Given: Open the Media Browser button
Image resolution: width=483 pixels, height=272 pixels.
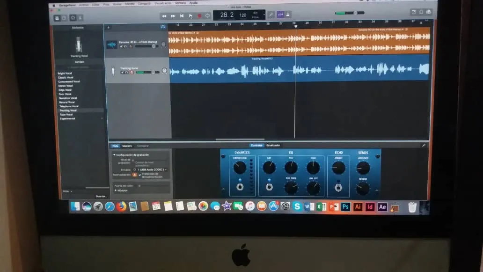Looking at the screenshot, I should 429,12.
